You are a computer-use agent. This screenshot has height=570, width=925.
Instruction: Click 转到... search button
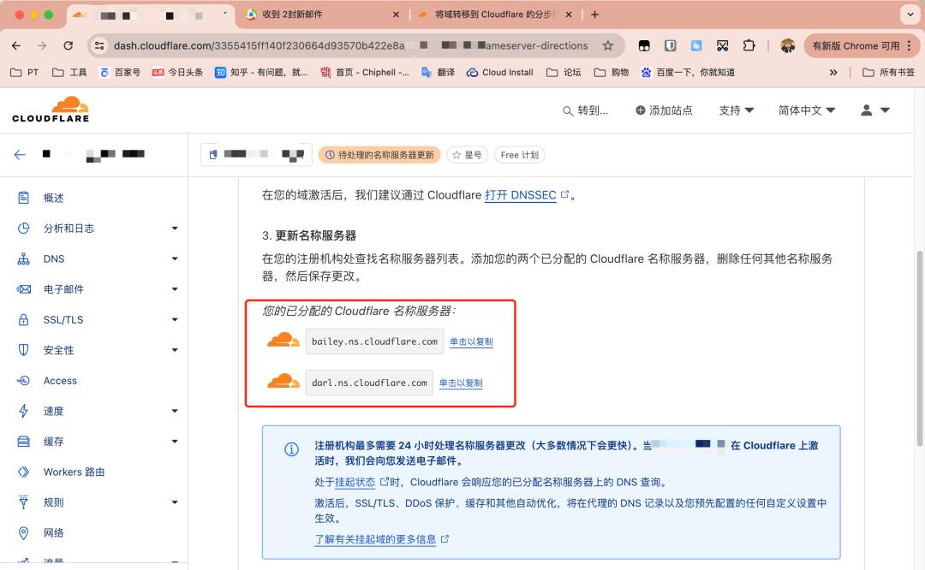tap(585, 110)
